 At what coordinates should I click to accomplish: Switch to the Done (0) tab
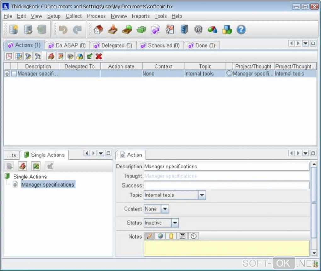(x=202, y=45)
